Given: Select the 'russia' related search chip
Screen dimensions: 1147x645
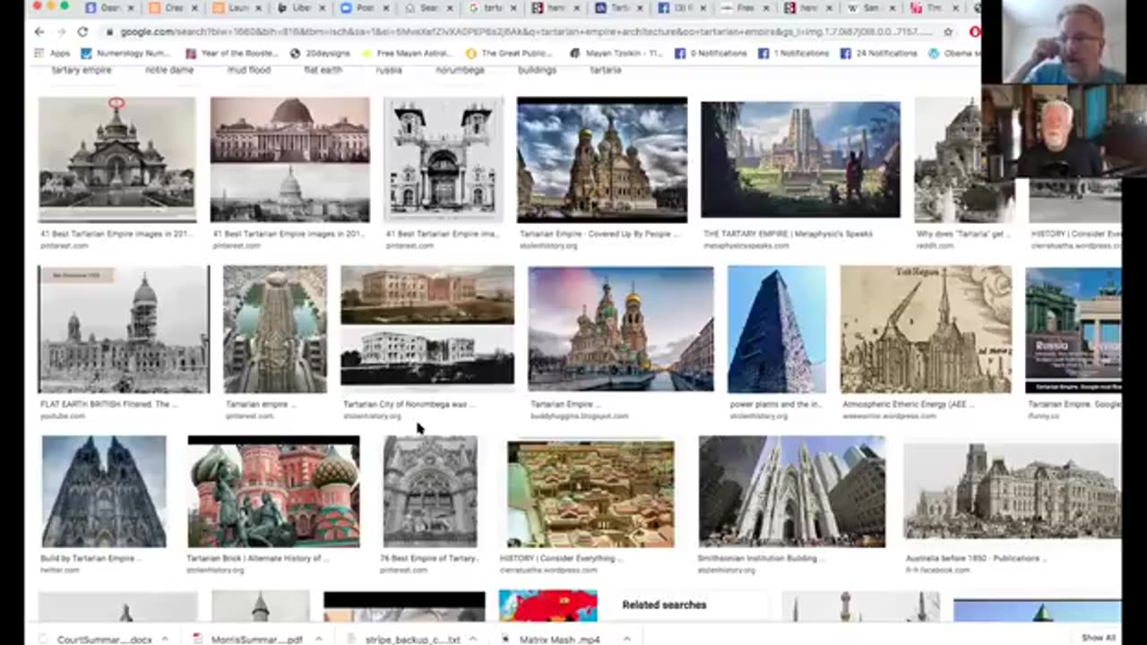Looking at the screenshot, I should pos(389,70).
